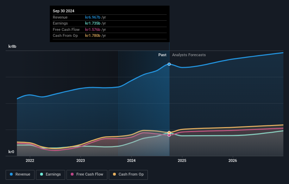Screen dimensions: 289x184
Task: Click the blue Revenue data point marker
Action: 169,64
